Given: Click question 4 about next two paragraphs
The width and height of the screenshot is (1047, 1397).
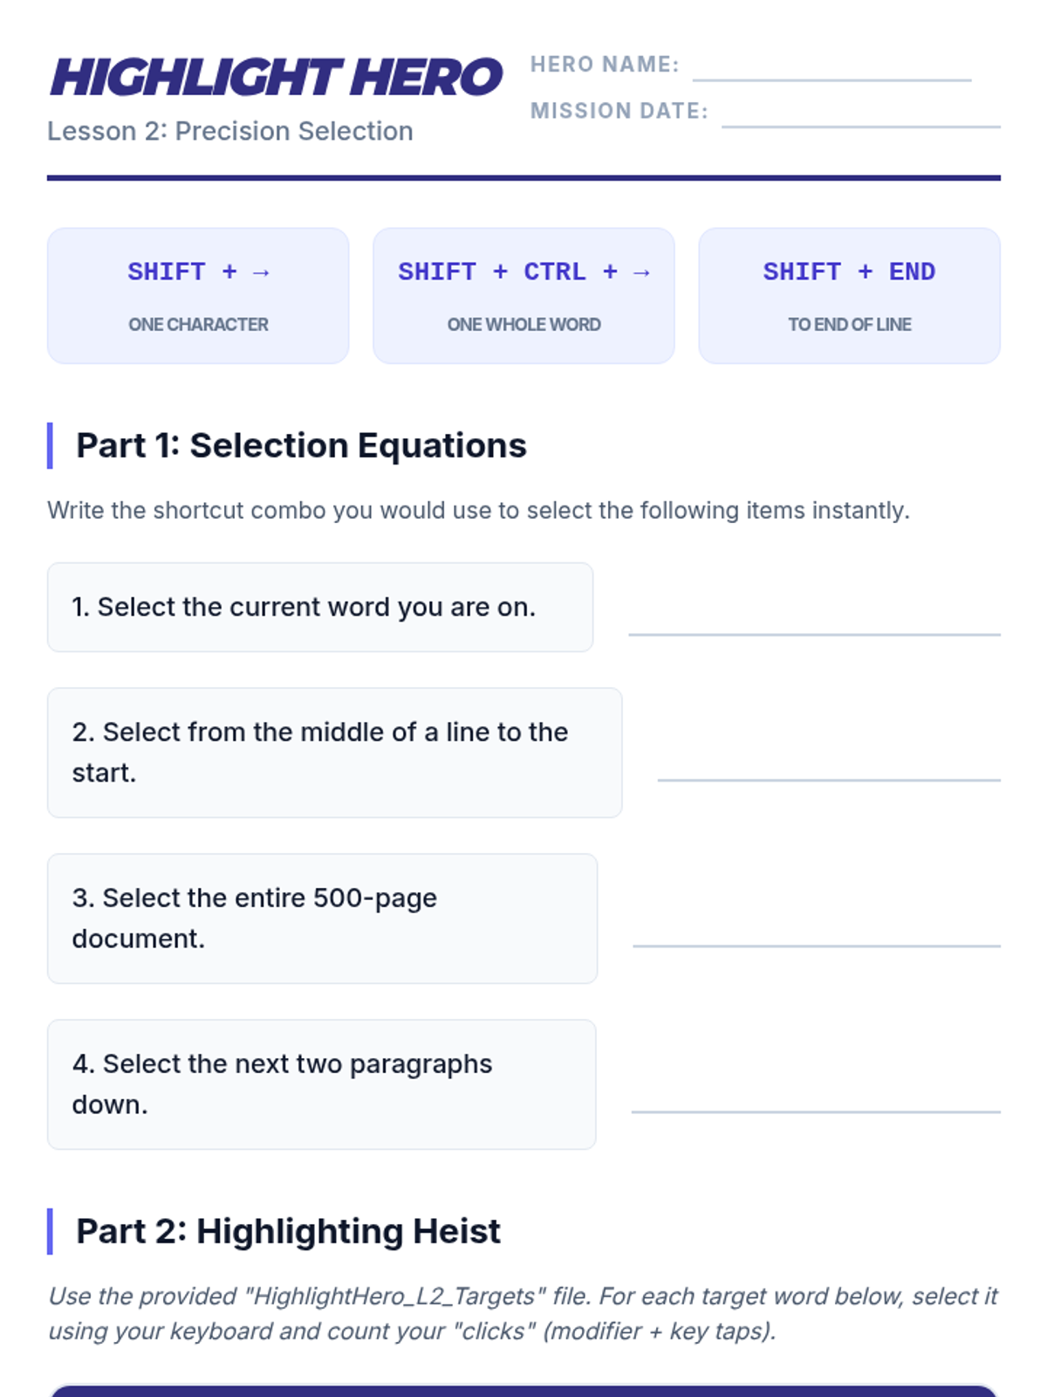Looking at the screenshot, I should coord(321,1084).
